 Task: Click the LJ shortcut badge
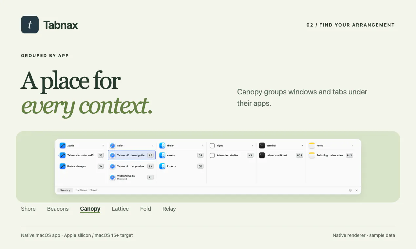[x=150, y=155]
